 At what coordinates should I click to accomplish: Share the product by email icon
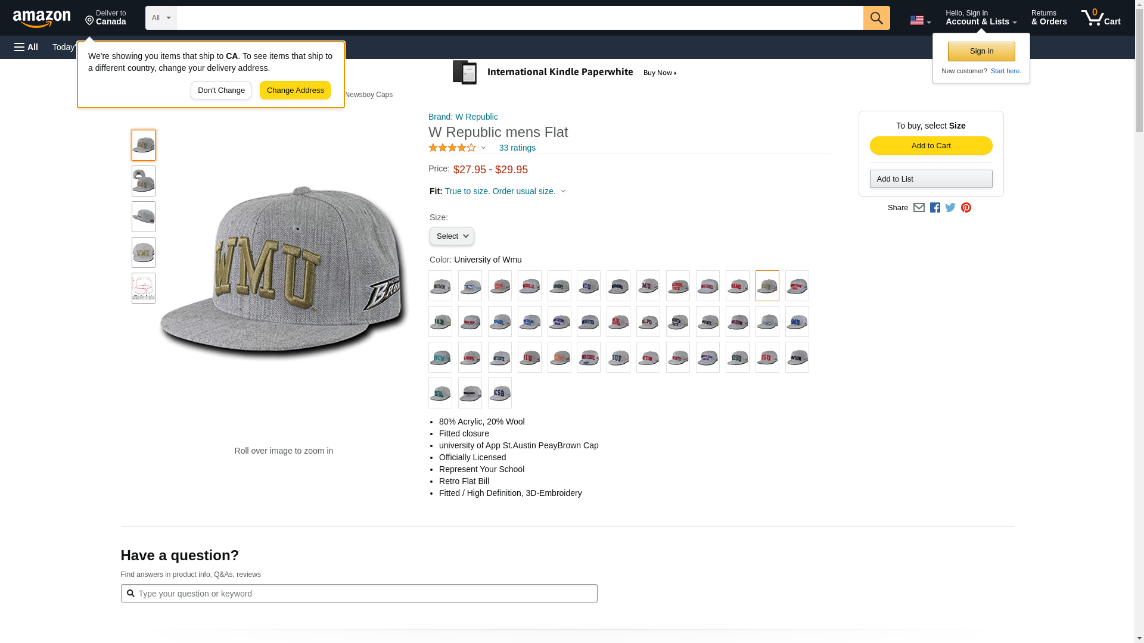click(919, 208)
